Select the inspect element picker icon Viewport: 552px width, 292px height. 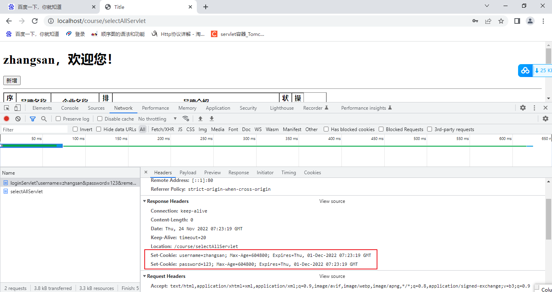click(x=7, y=108)
